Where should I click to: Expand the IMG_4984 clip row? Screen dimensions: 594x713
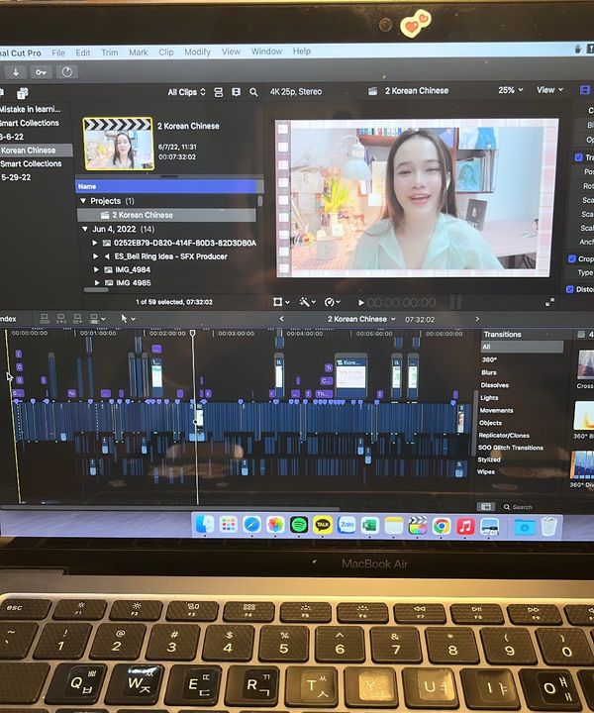point(96,269)
